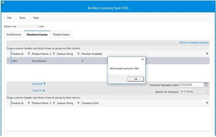
Task: Click Refresh Available Products link
Action: coord(194,43)
